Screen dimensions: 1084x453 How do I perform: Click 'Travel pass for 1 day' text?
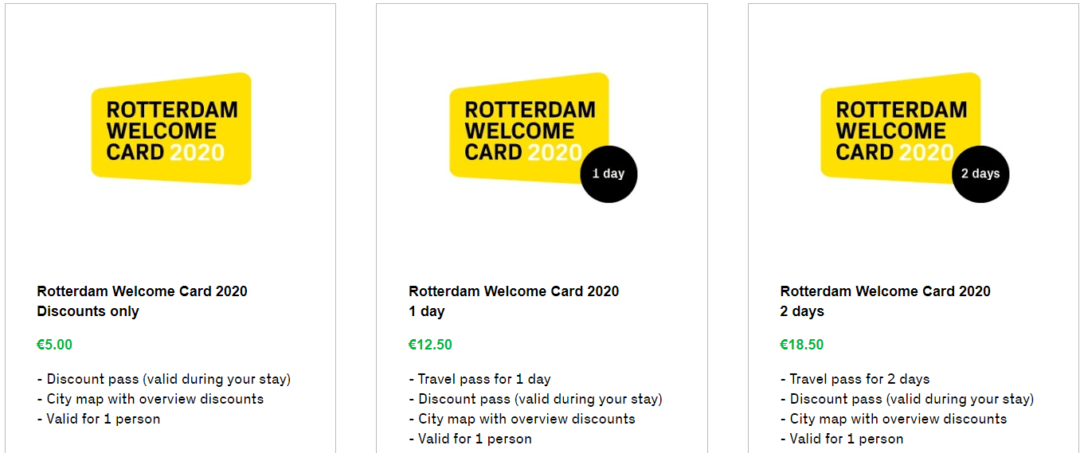[479, 379]
